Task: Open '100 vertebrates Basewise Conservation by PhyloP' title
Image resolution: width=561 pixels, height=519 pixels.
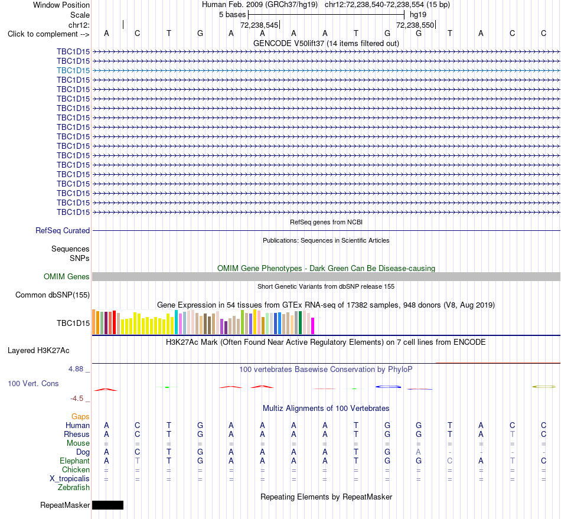Action: [326, 370]
